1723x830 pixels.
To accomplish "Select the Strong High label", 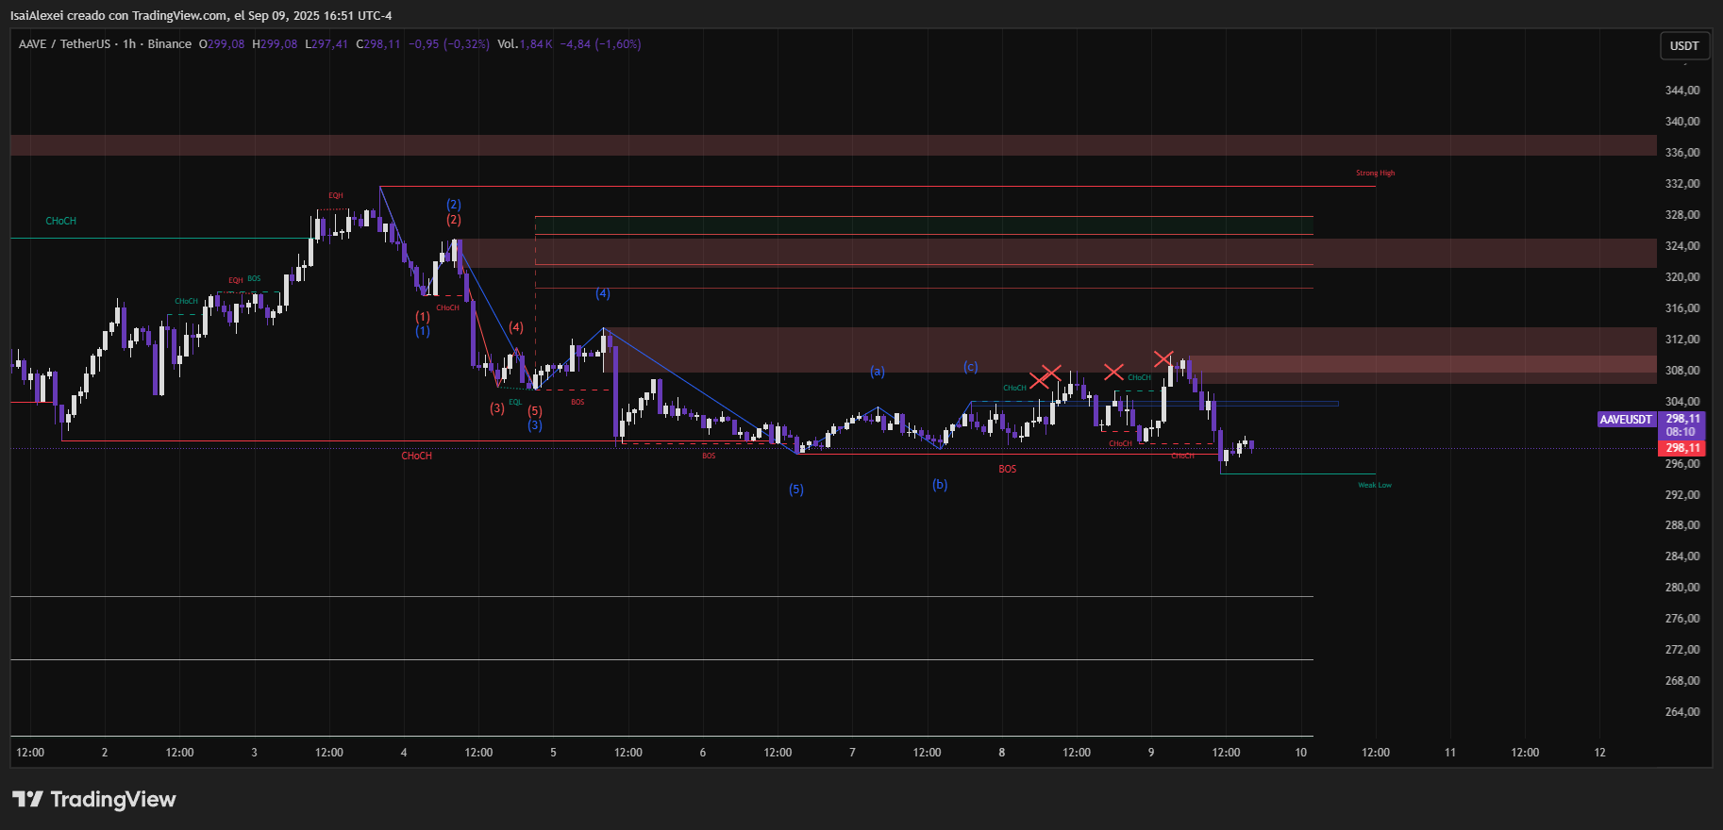I will pos(1375,174).
